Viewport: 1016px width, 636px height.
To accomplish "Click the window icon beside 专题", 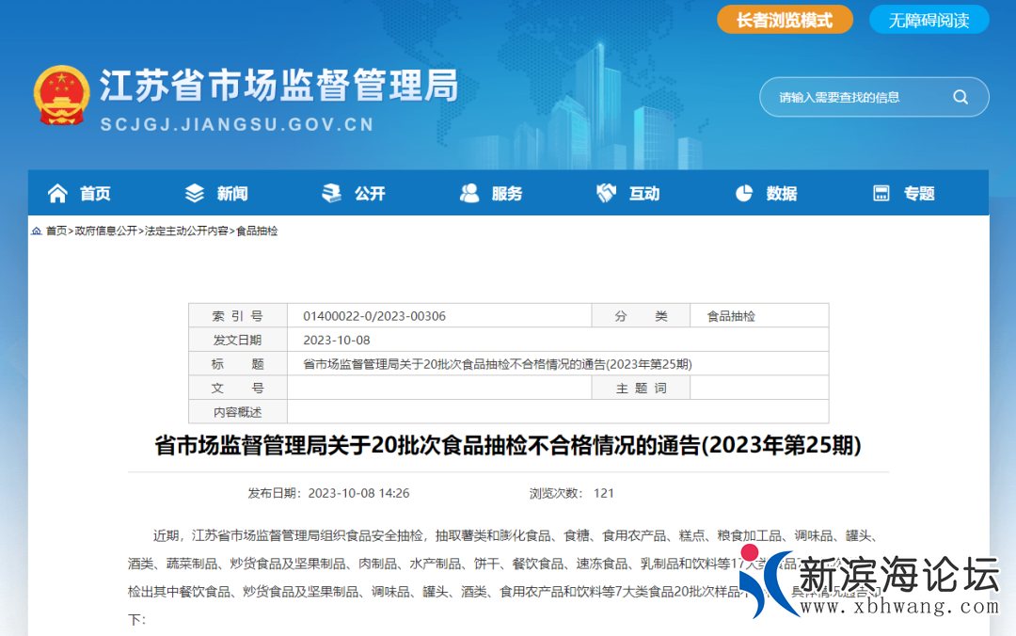I will (x=881, y=193).
